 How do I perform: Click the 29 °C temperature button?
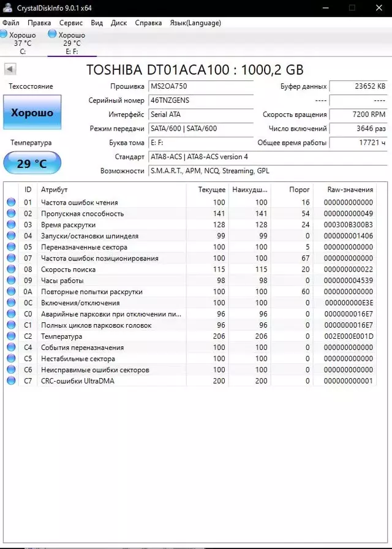32,163
